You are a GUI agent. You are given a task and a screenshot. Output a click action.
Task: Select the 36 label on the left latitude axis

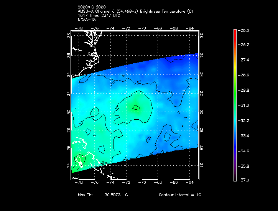tap(69, 55)
